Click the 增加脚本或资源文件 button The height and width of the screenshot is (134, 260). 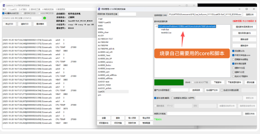coord(244,27)
